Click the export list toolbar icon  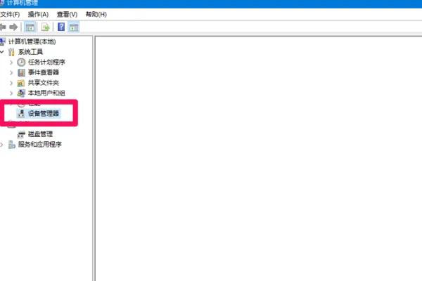(x=45, y=27)
